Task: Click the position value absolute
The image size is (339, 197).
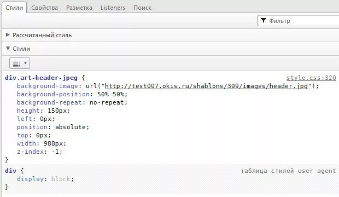Action: coord(71,127)
